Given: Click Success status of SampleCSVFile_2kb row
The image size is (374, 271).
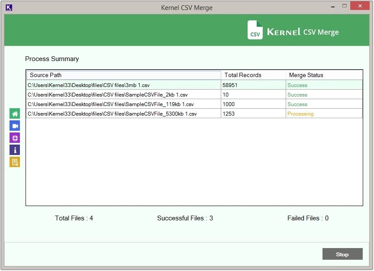Looking at the screenshot, I should pyautogui.click(x=324, y=95).
